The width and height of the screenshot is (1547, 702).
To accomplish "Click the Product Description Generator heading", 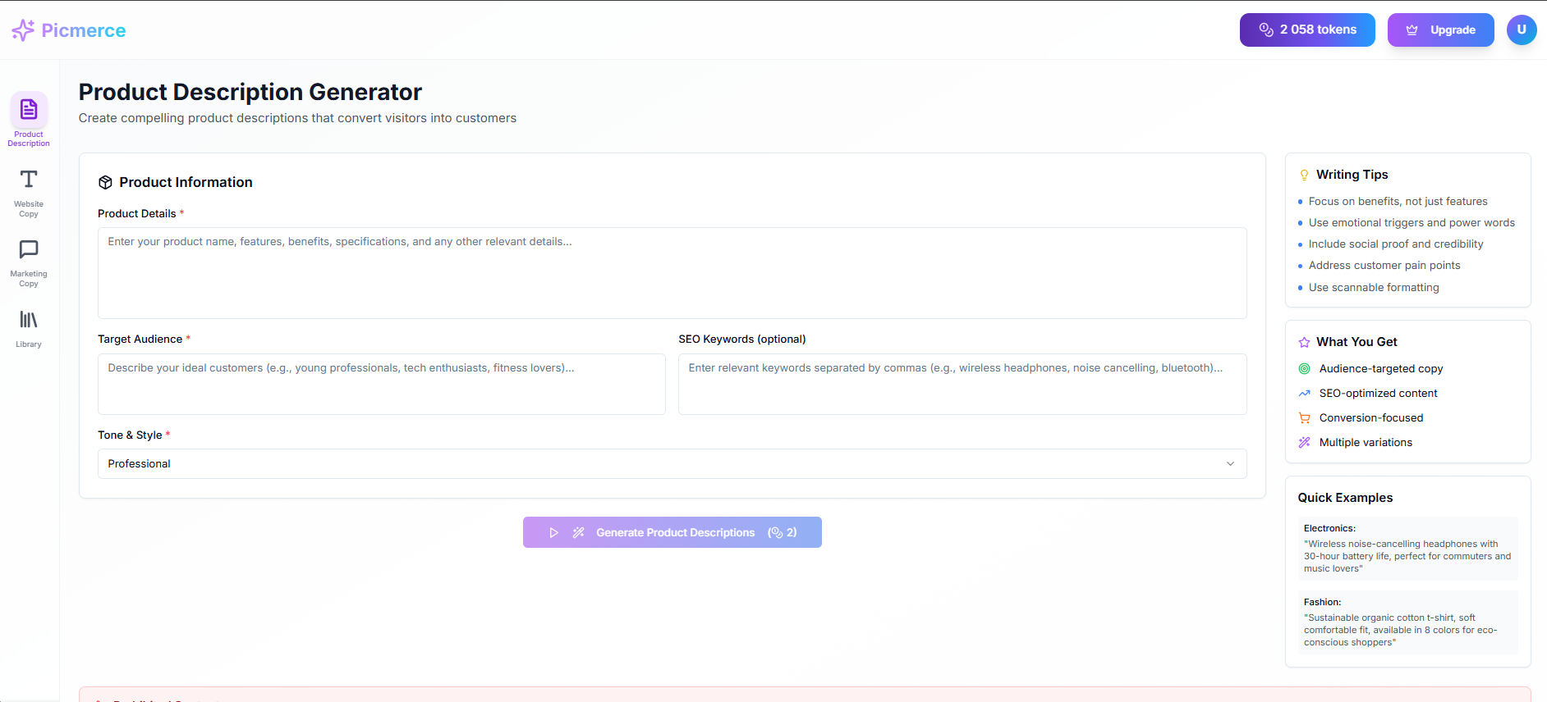I will click(x=250, y=92).
